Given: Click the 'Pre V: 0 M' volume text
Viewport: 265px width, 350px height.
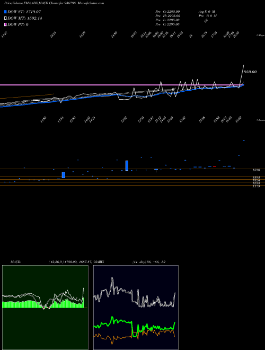Looking at the screenshot, I should [207, 16].
